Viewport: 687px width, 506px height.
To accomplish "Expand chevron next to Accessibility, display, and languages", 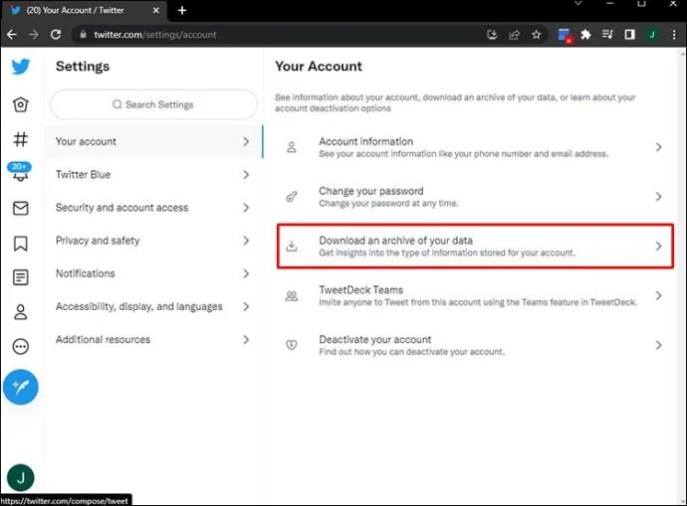I will (246, 306).
